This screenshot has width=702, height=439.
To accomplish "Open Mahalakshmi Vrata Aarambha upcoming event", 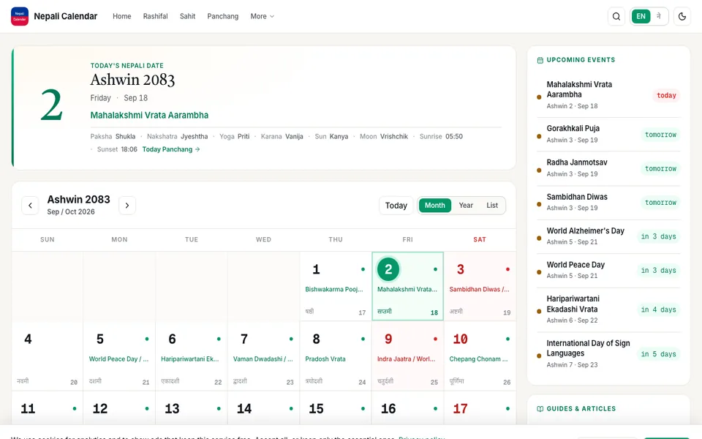I will coord(608,95).
